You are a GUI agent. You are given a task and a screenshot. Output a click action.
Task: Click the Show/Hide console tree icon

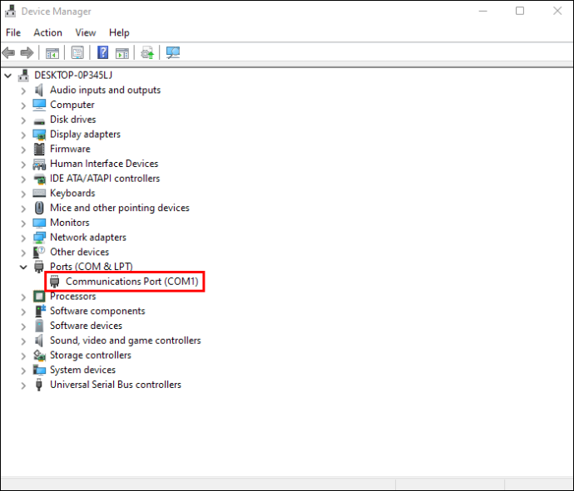point(52,53)
